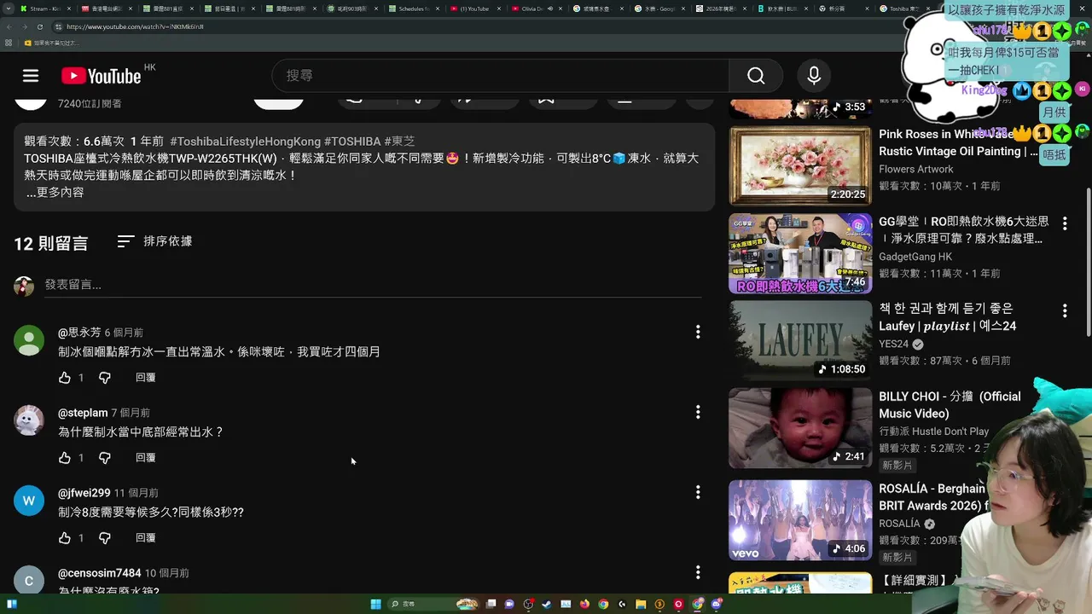Open the GadgetGang HK channel link

click(x=915, y=257)
